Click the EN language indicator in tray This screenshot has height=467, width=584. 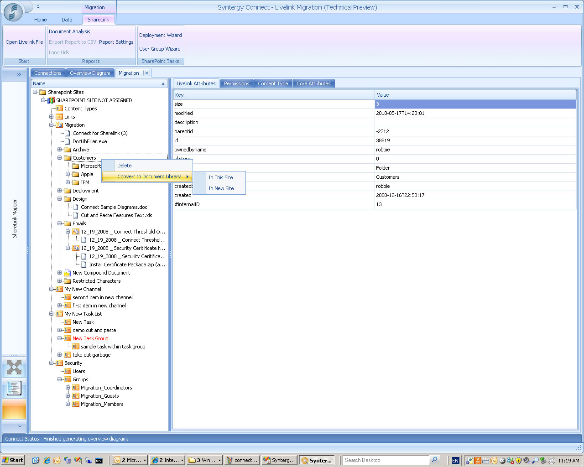click(455, 461)
